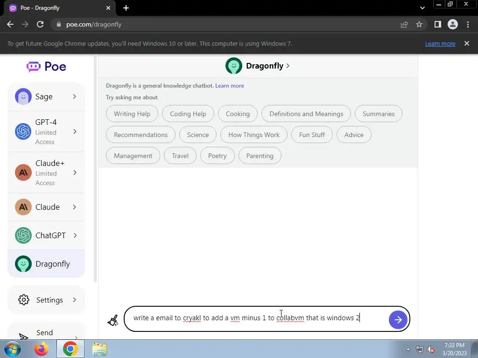Expand Claude+ chevron in sidebar

[x=75, y=172]
